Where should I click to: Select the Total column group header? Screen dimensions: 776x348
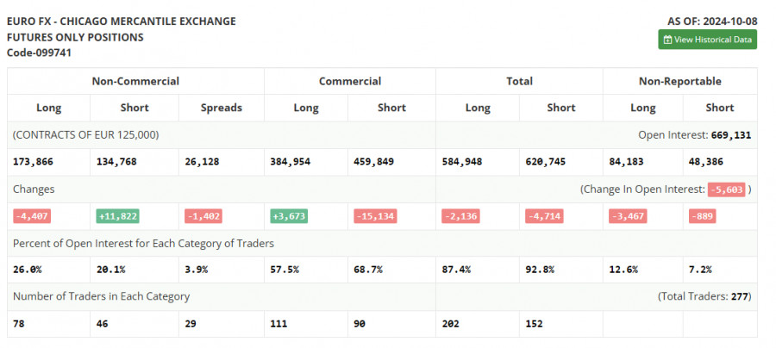point(519,81)
